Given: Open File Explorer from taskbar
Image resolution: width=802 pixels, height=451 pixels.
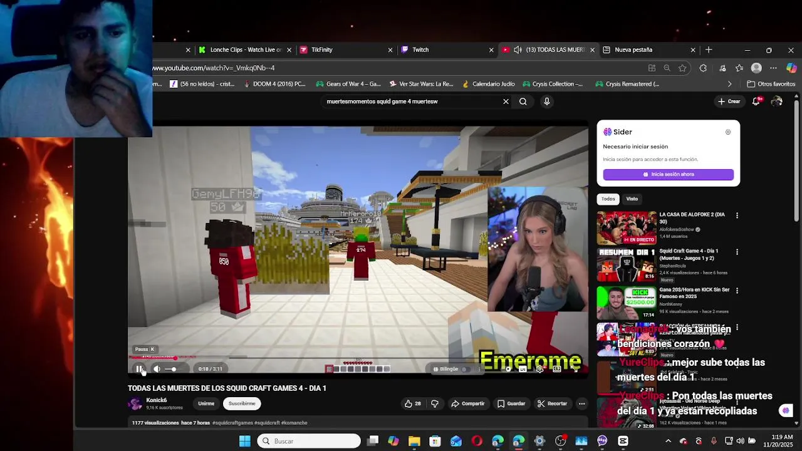Looking at the screenshot, I should click(414, 441).
